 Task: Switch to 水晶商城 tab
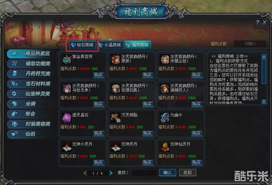(x=110, y=45)
